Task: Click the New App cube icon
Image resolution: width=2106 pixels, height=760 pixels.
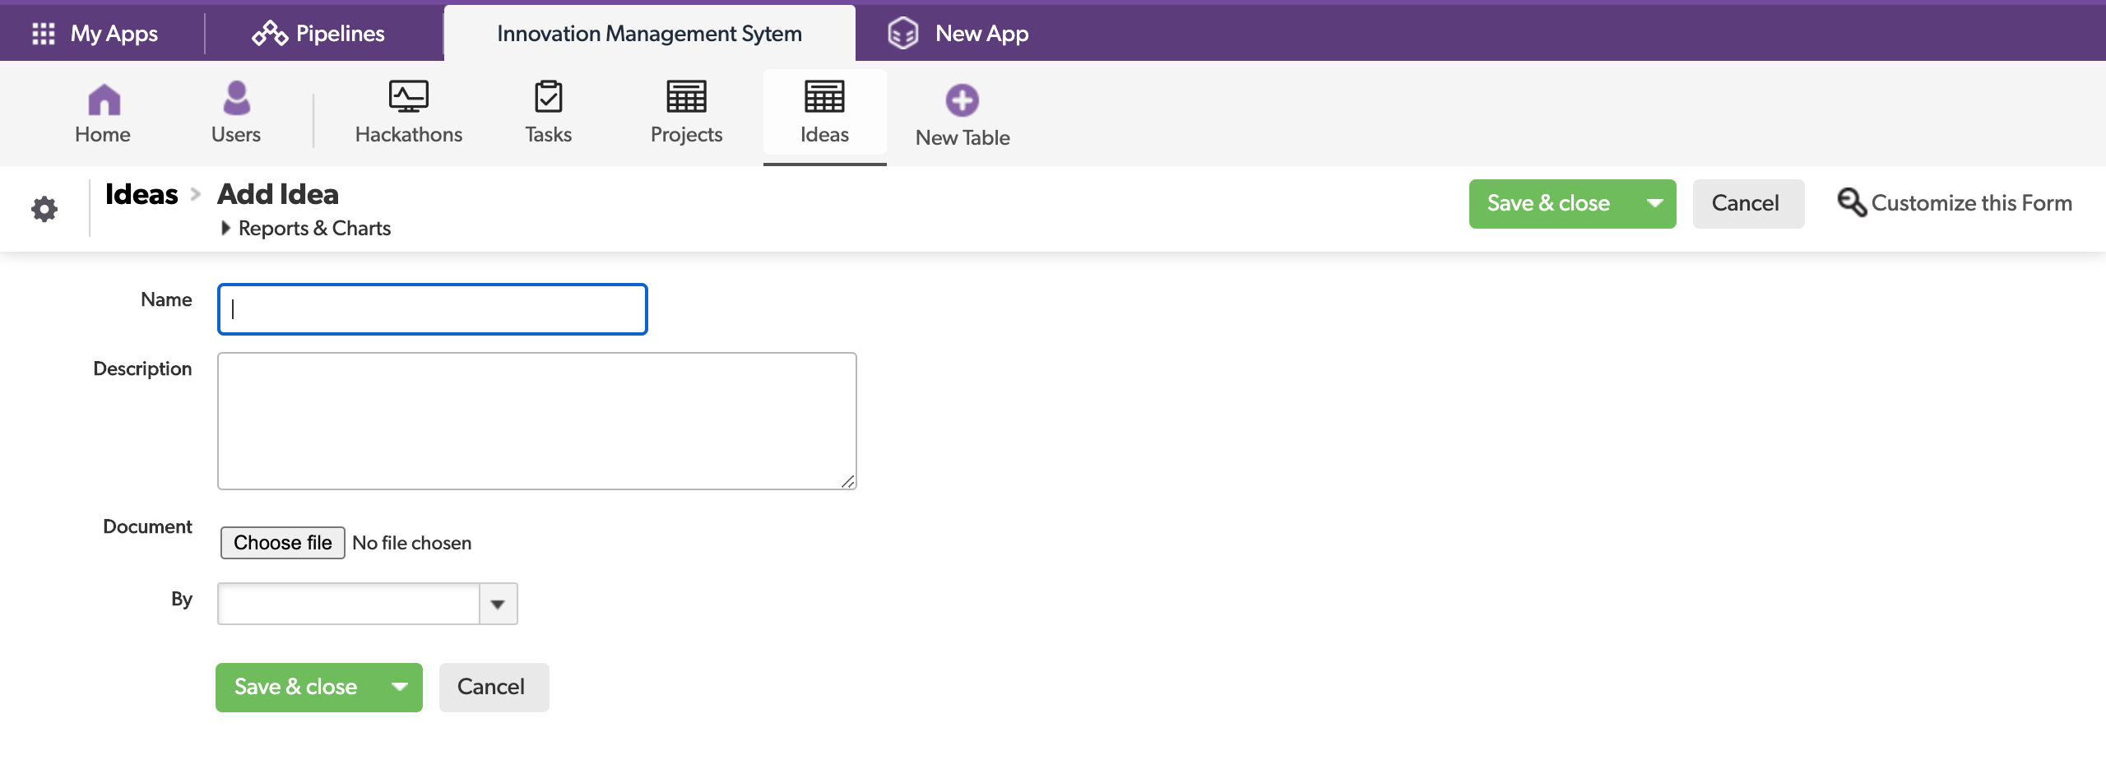Action: pos(902,34)
